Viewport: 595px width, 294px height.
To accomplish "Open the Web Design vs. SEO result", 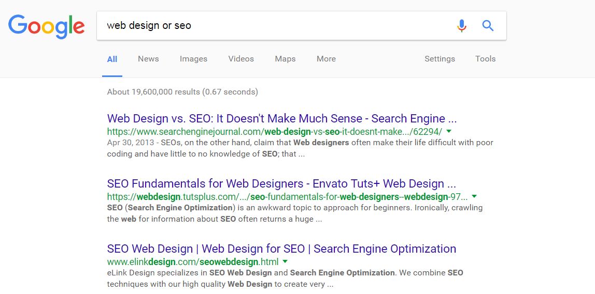I will coord(281,119).
